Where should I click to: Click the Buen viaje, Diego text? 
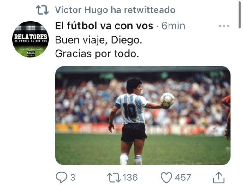[x=98, y=40]
